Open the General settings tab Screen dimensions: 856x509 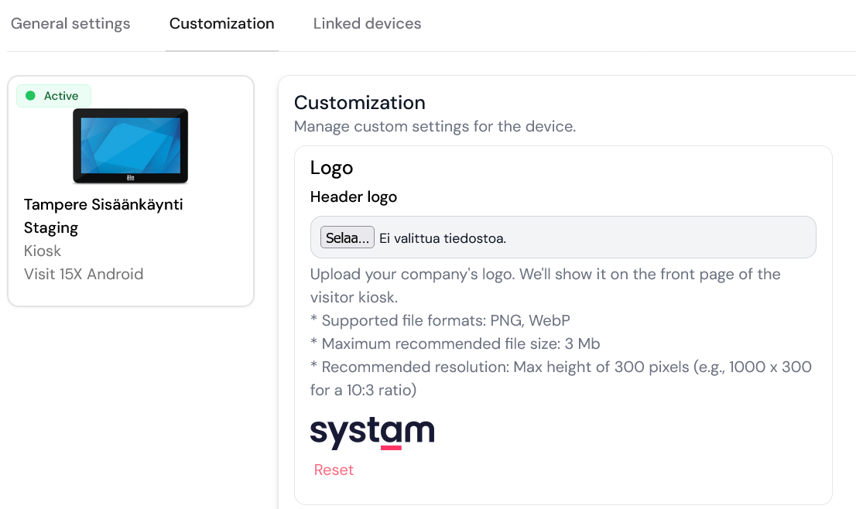pos(70,24)
